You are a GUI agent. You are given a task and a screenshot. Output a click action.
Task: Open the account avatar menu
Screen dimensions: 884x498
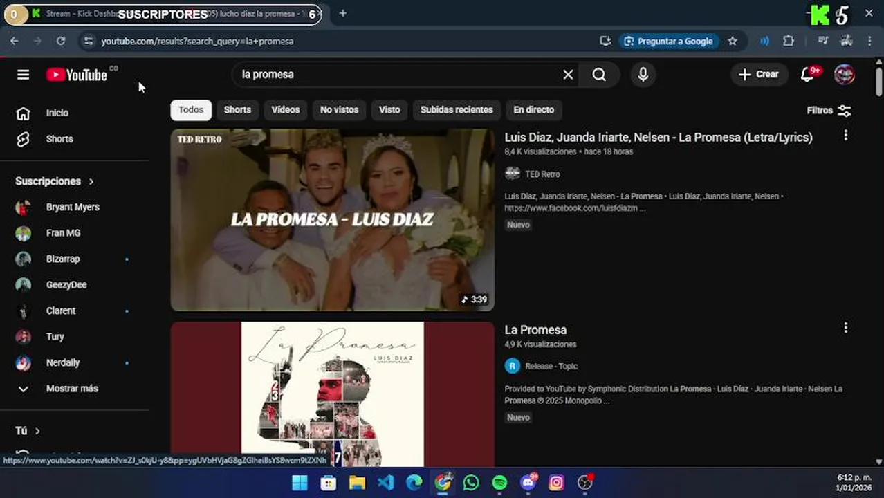point(844,75)
